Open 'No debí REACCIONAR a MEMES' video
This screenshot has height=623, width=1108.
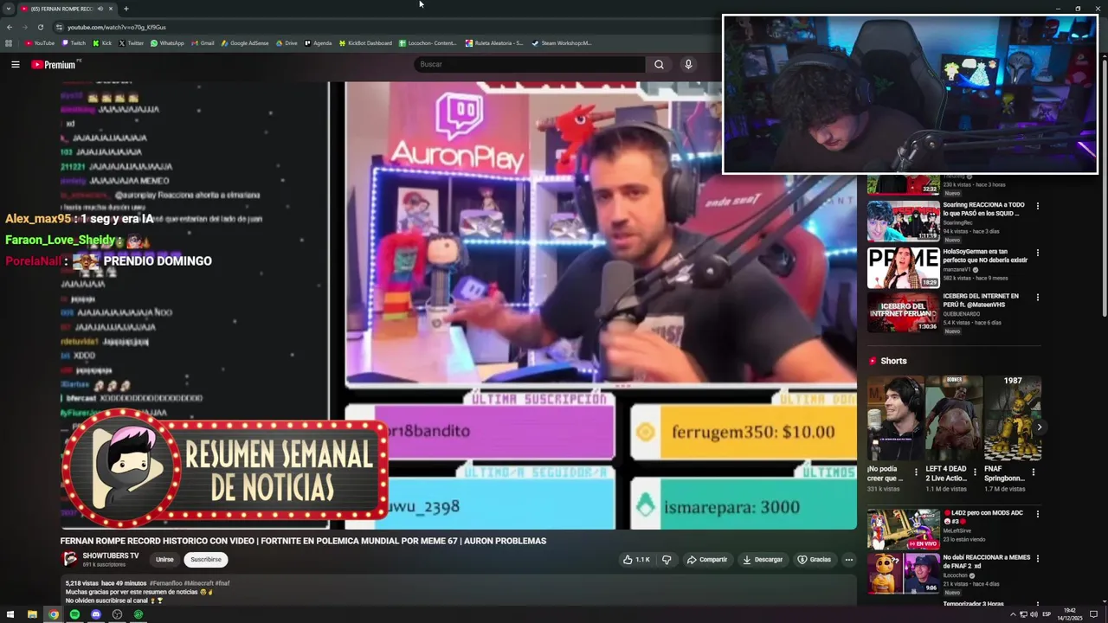tap(903, 574)
